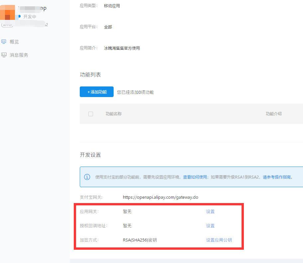Click the APPID badge under the app name
This screenshot has width=303, height=263.
(x=7, y=25)
